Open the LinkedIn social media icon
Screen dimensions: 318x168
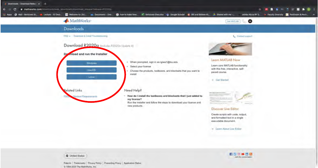247,154
